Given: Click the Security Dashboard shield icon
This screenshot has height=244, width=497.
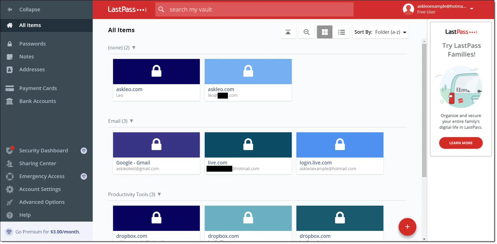Looking at the screenshot, I should pyautogui.click(x=10, y=150).
